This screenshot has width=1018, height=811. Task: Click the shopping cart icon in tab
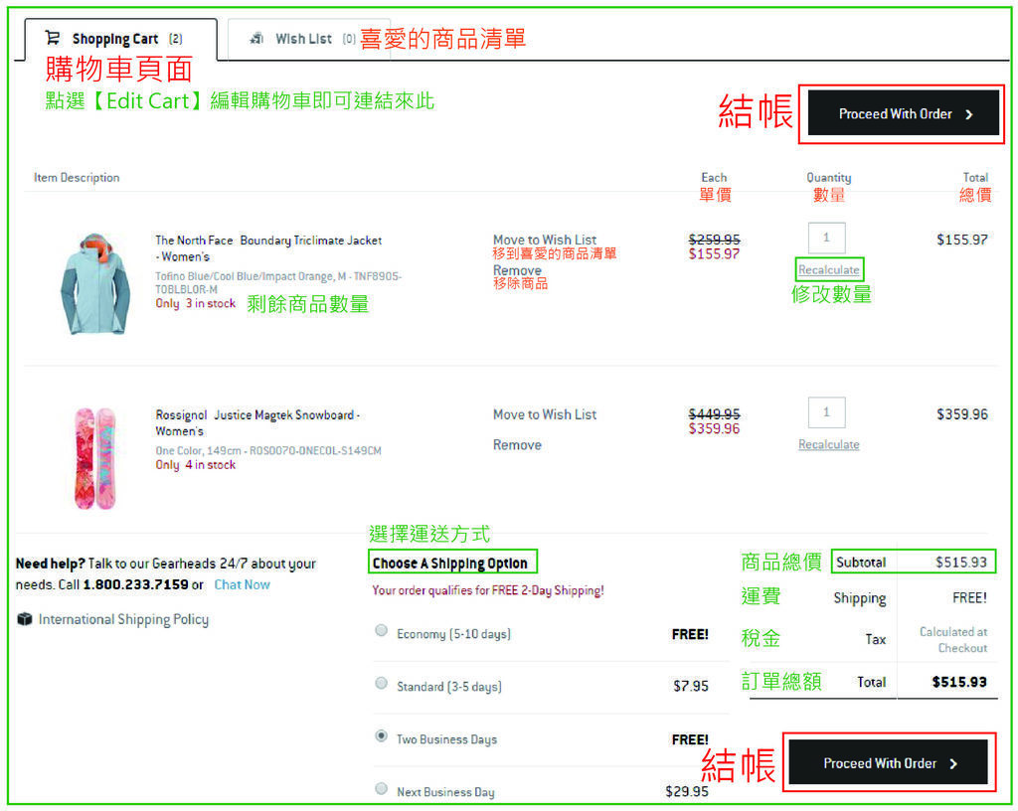coord(53,38)
